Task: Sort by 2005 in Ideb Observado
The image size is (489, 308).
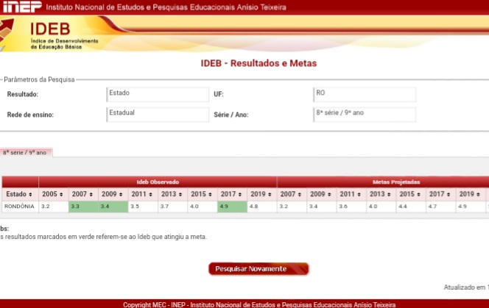Action: coord(53,194)
